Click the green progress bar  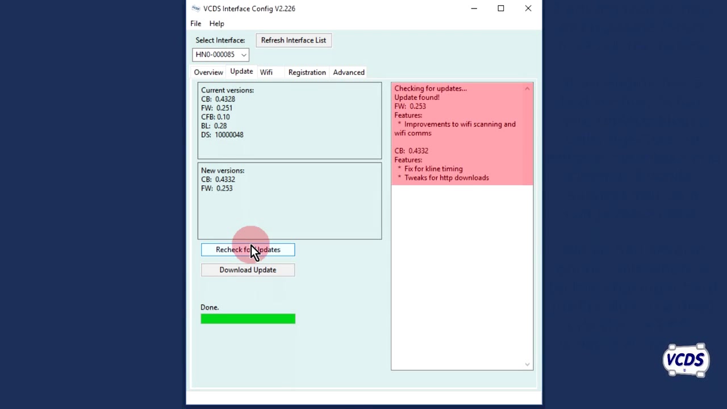click(248, 319)
